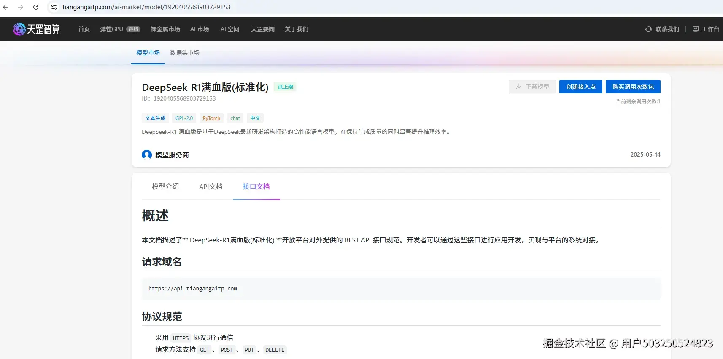Open site information icon in address bar
This screenshot has width=723, height=359.
pos(54,7)
